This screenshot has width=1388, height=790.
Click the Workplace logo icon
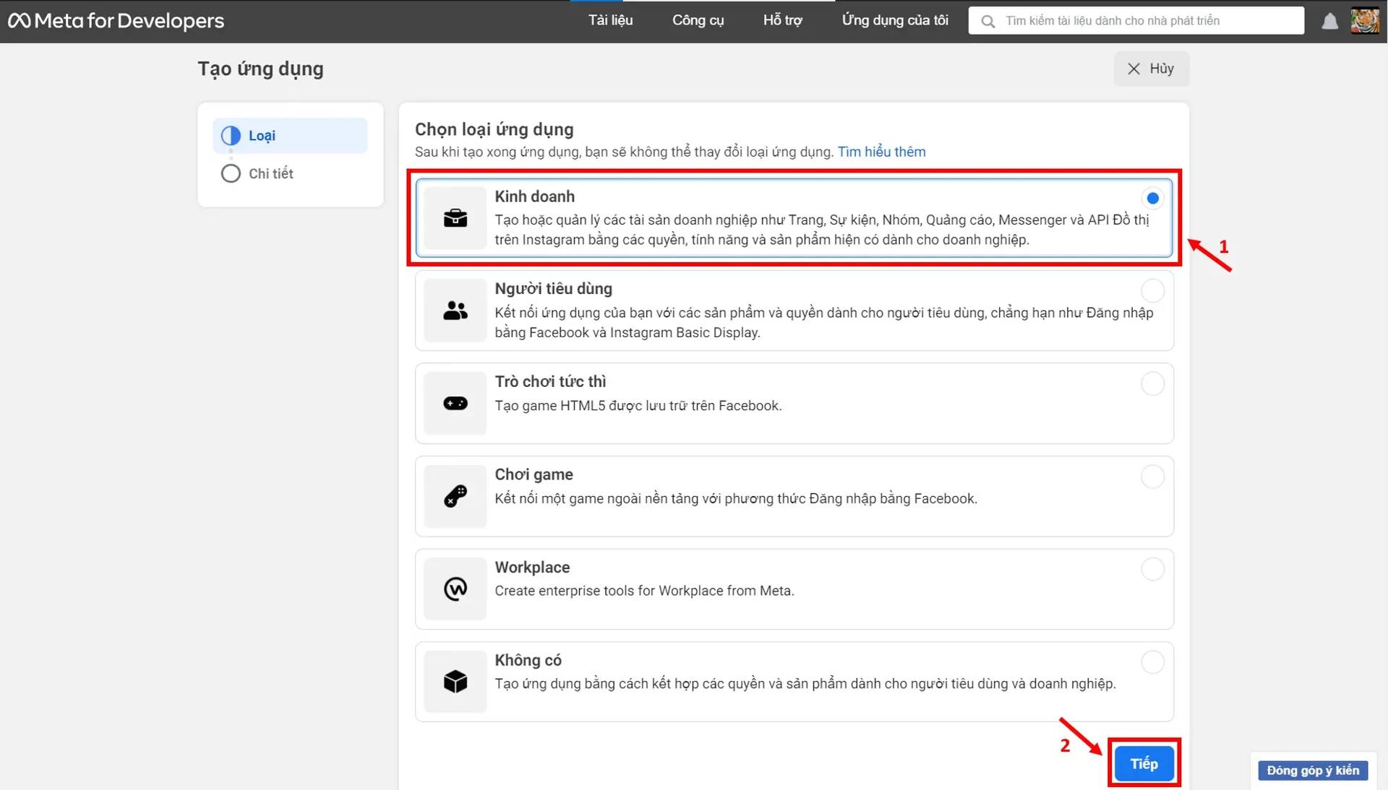(455, 589)
